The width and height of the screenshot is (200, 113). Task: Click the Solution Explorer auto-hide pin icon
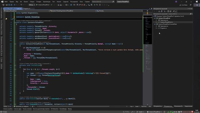[x=190, y=9]
